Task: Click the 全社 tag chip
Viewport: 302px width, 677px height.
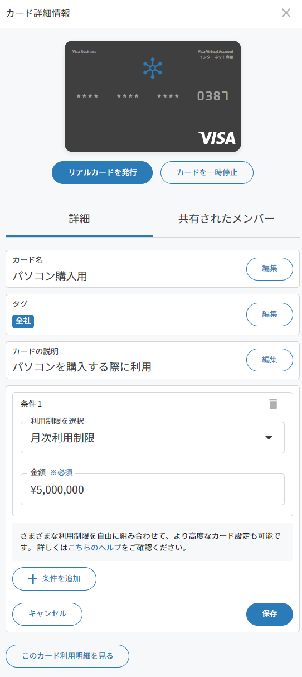Action: pyautogui.click(x=23, y=321)
